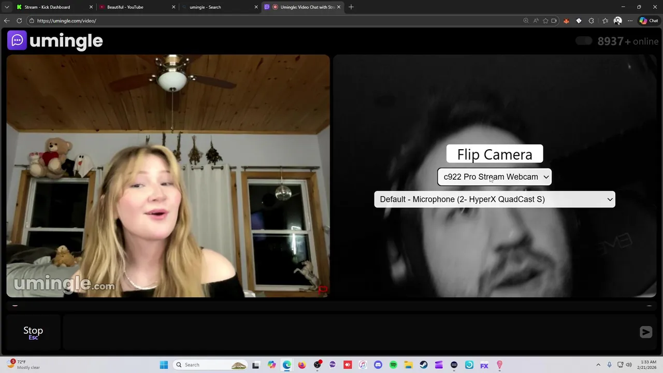Open the Copilot Chat button
Image resolution: width=663 pixels, height=373 pixels.
point(649,21)
